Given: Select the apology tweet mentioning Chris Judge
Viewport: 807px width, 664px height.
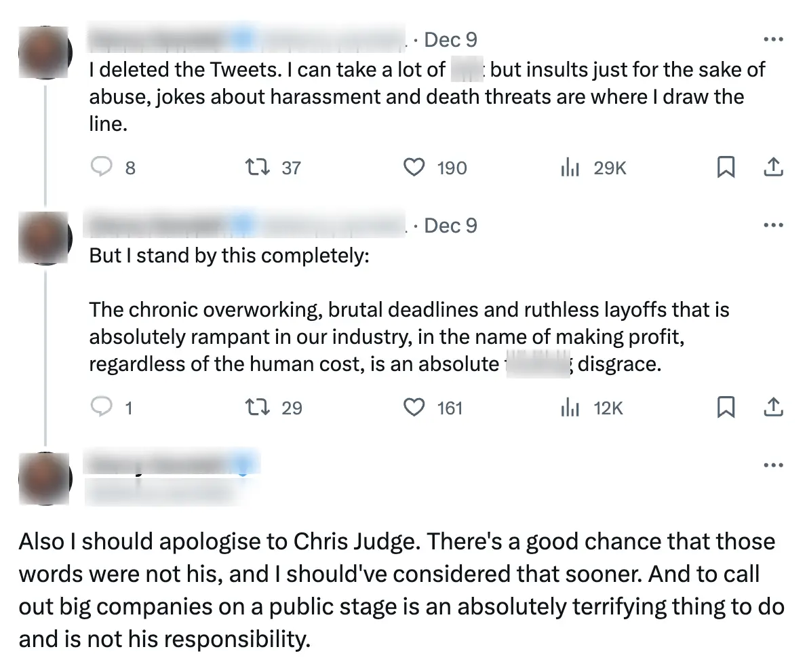Looking at the screenshot, I should (x=400, y=589).
